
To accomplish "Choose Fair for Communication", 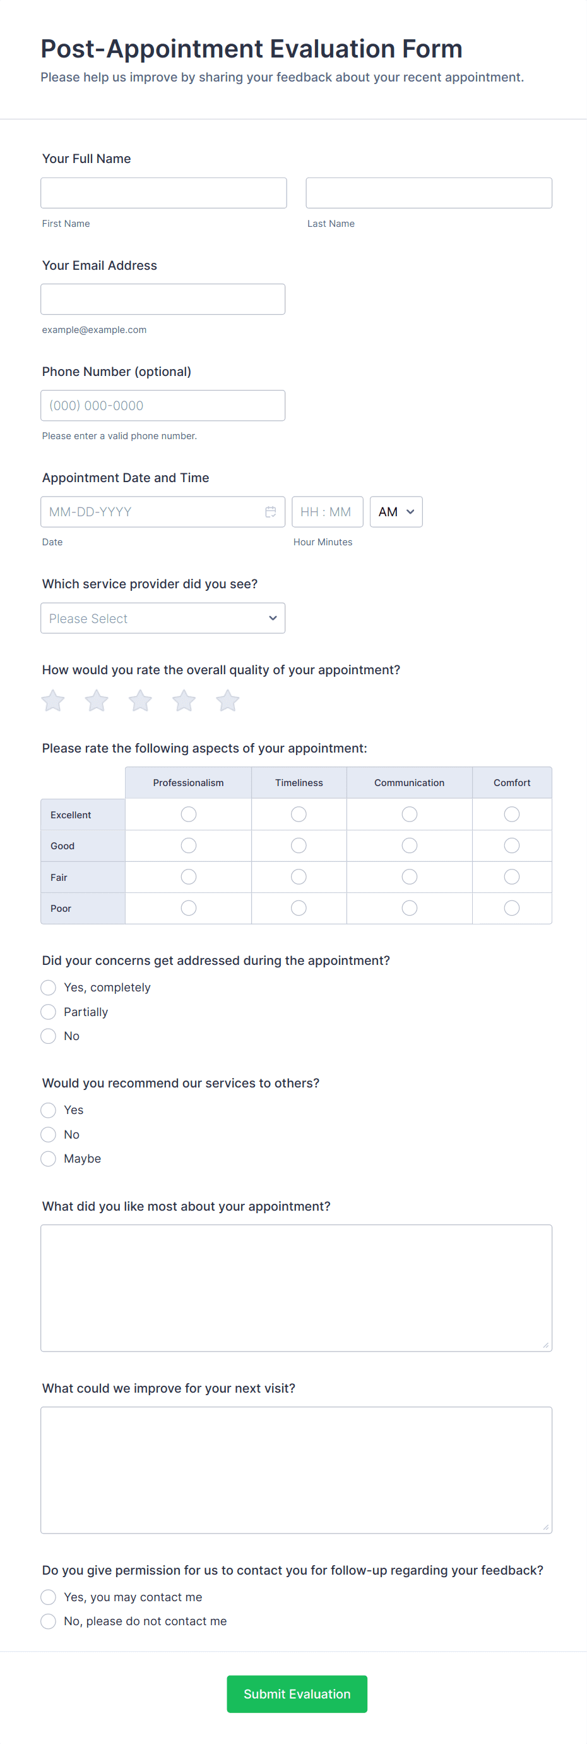I will [x=409, y=877].
